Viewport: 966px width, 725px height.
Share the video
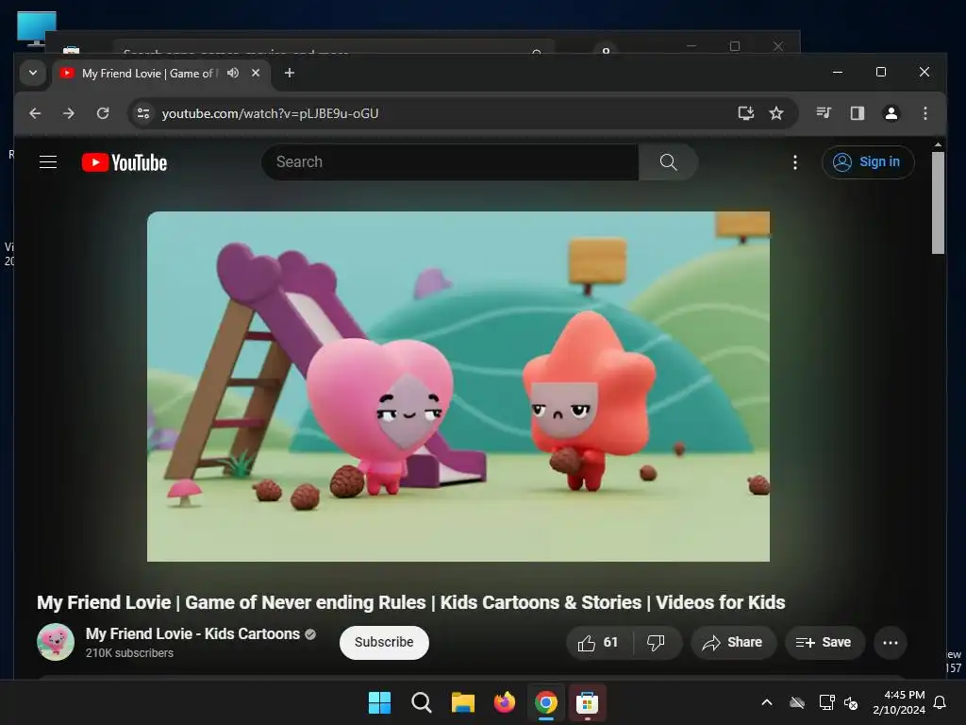pos(733,642)
